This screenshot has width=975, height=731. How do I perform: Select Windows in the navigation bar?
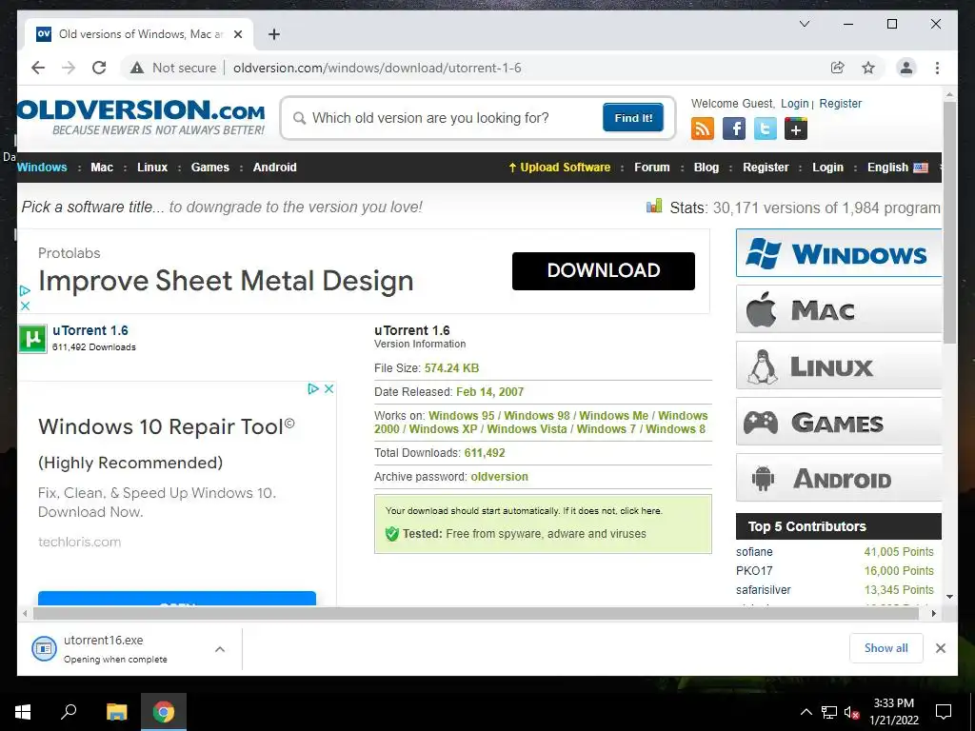pyautogui.click(x=42, y=168)
